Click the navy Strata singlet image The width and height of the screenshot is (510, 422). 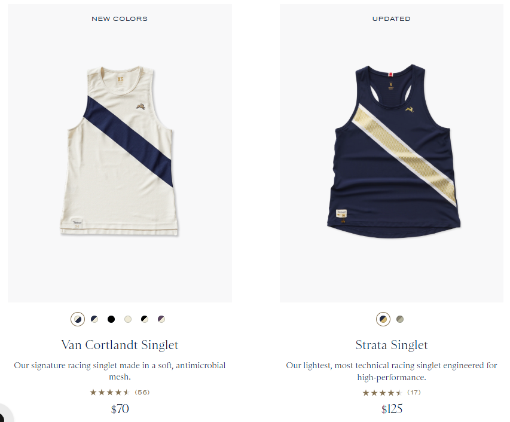pos(393,151)
